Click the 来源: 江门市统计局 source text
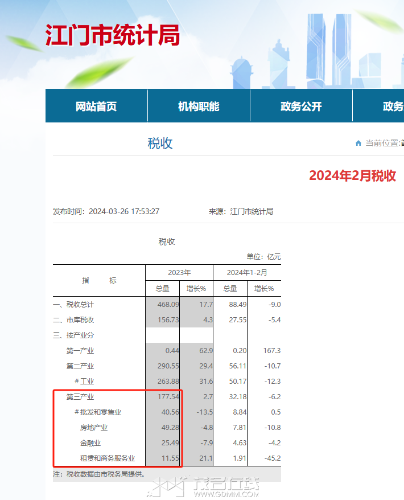Viewport: 404px width, 500px height. [241, 211]
